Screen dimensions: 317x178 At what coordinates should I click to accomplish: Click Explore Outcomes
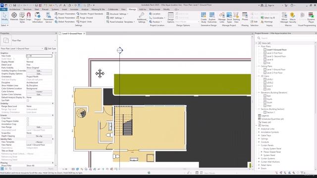point(212,17)
